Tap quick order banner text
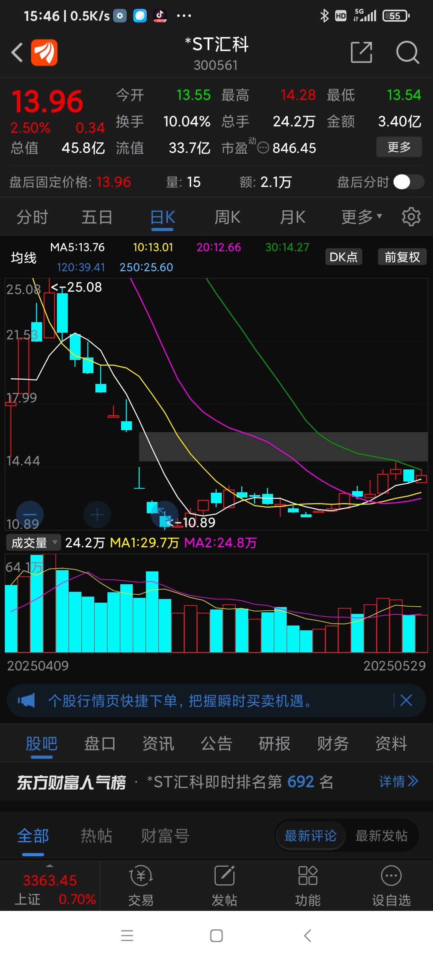The width and height of the screenshot is (433, 963). point(180,701)
